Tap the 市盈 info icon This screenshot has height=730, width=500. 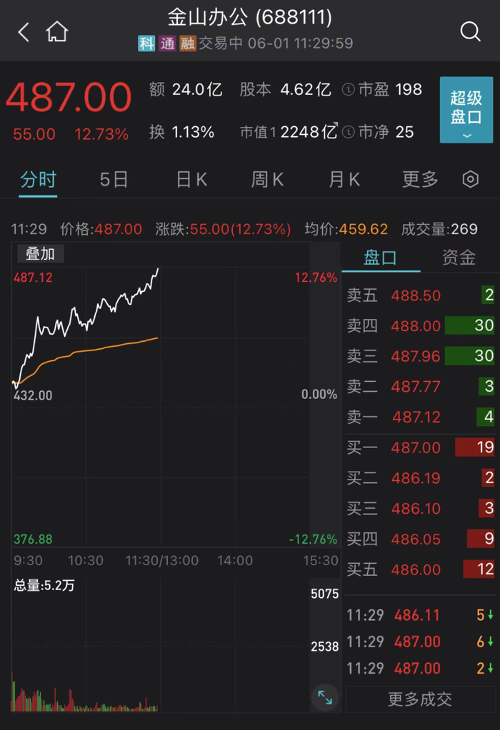(x=348, y=90)
